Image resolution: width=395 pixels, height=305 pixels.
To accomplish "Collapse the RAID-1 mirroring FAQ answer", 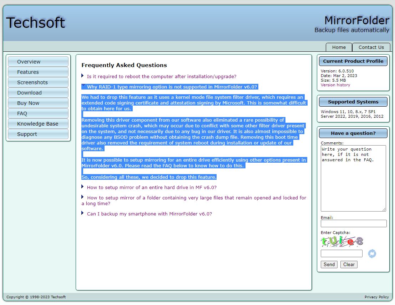I will click(x=172, y=87).
